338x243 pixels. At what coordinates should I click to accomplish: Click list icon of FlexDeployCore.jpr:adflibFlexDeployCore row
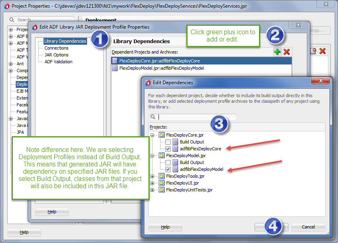coord(115,61)
